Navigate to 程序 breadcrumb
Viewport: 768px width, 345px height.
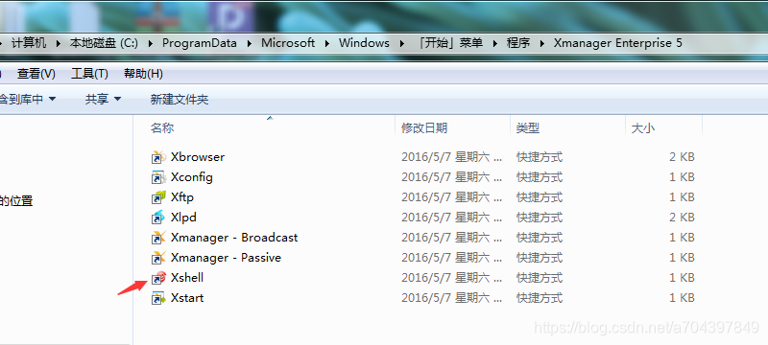pos(518,43)
